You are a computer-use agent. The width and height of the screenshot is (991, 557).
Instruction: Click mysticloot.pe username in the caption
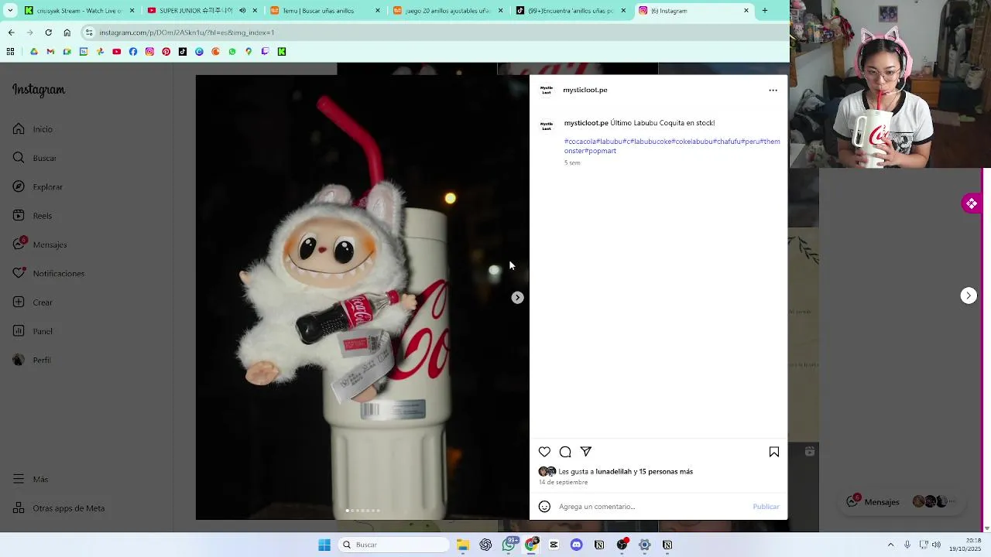pyautogui.click(x=586, y=123)
